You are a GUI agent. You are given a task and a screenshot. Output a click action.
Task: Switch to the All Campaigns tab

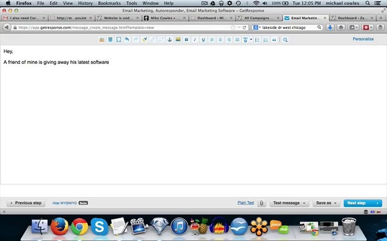pos(259,18)
